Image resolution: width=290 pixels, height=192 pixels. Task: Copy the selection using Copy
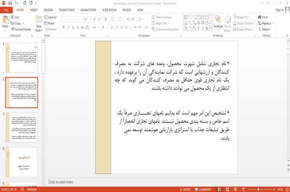[x=16, y=24]
